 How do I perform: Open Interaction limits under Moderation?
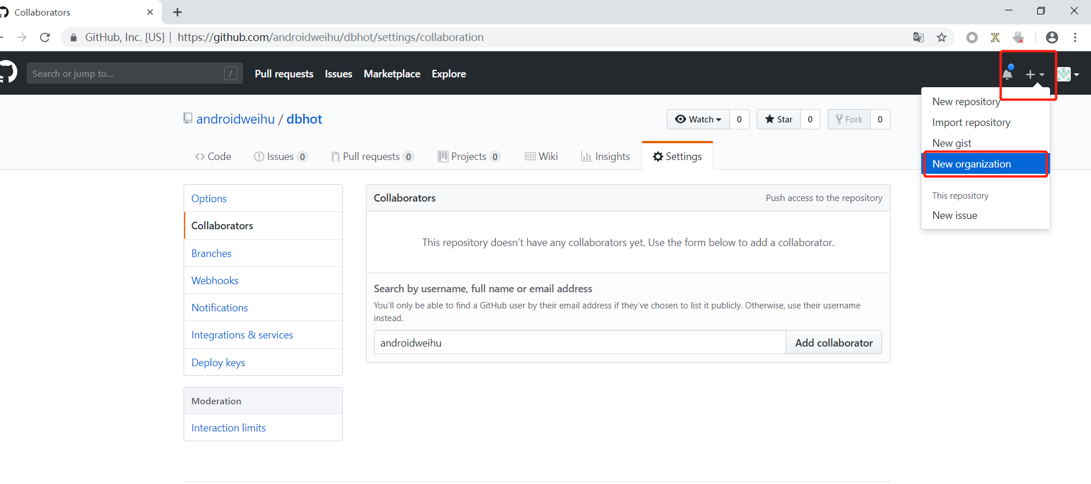229,428
